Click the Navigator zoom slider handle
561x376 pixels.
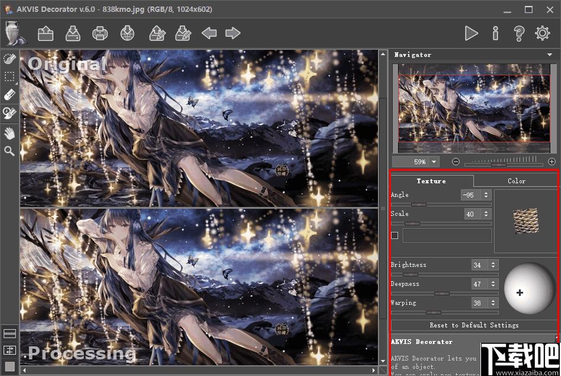(499, 165)
